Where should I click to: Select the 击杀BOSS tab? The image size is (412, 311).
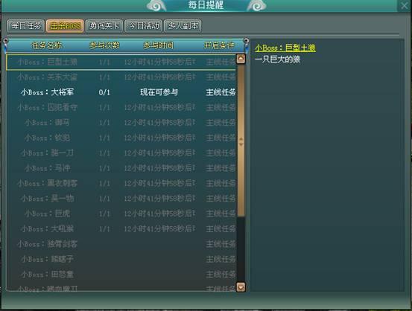click(x=65, y=26)
